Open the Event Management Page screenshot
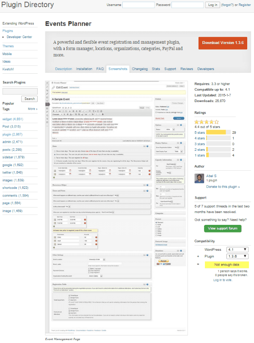 point(116,208)
